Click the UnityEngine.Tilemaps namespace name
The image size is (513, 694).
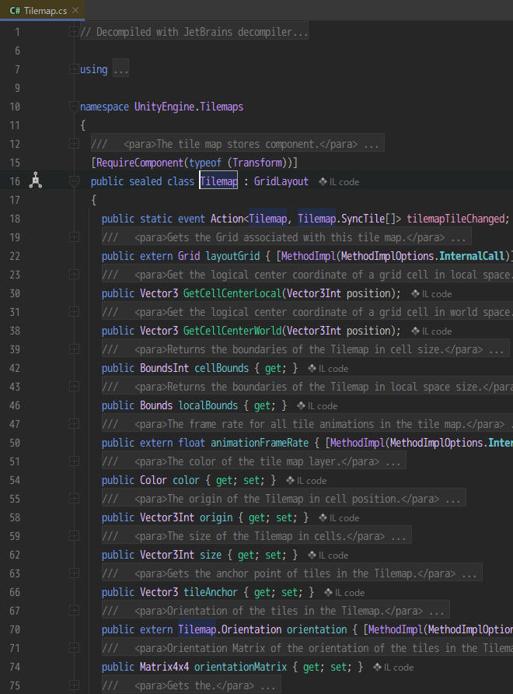(x=189, y=107)
